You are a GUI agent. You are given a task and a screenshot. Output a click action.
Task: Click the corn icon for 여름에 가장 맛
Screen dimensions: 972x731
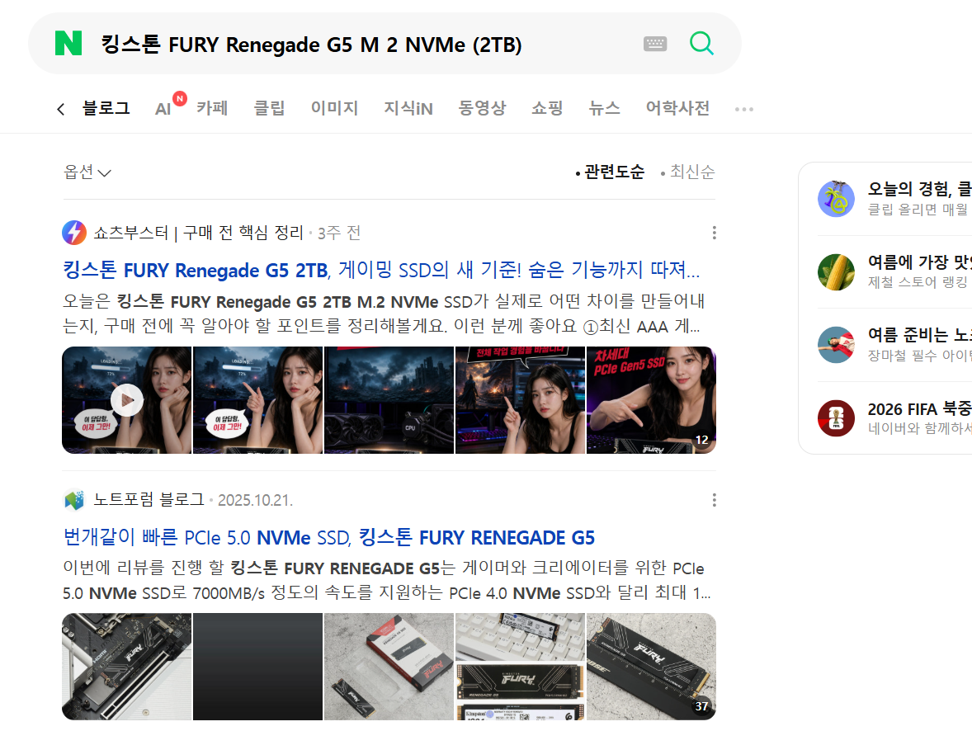tap(836, 271)
